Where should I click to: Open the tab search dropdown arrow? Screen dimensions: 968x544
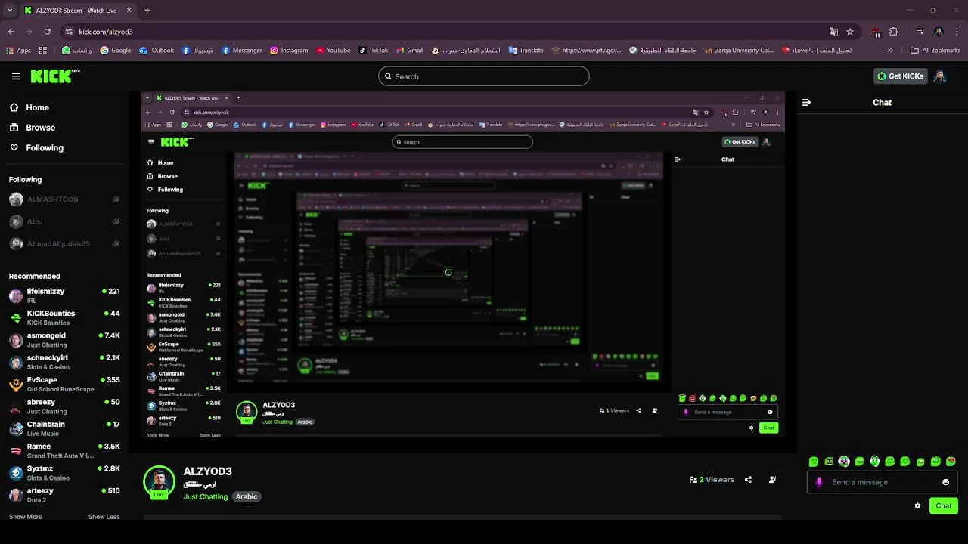click(10, 11)
